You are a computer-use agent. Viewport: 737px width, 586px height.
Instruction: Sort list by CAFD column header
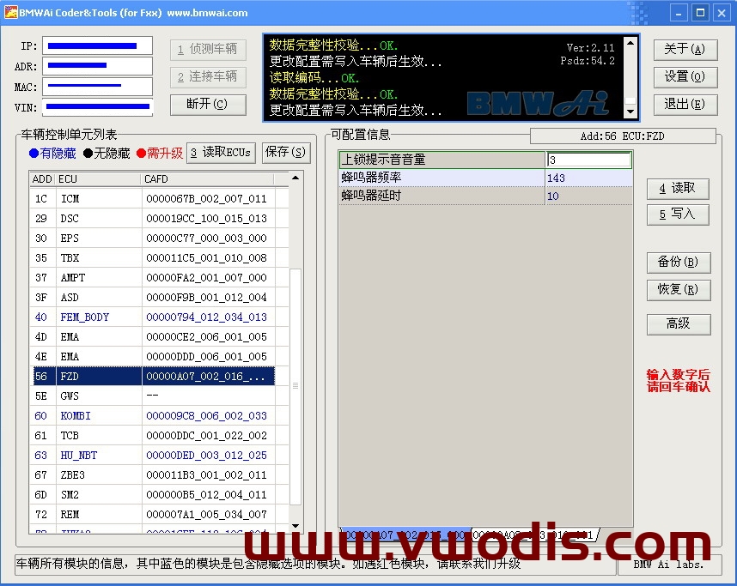point(208,179)
